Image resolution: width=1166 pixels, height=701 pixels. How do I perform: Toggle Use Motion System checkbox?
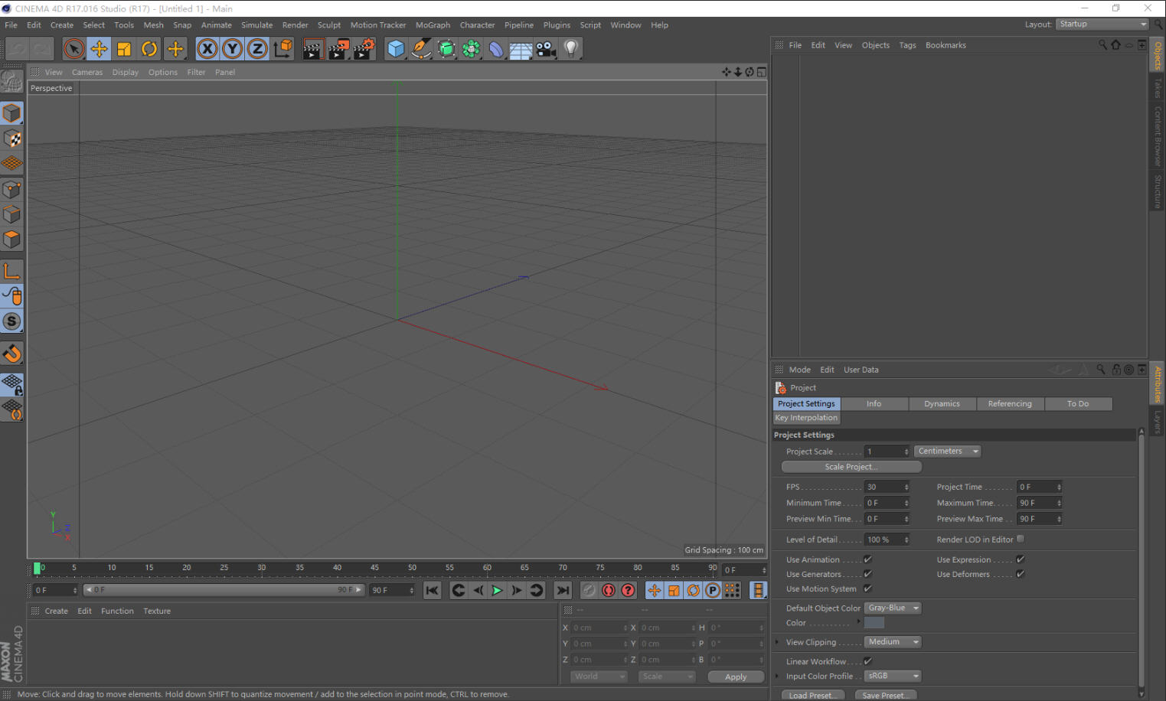867,589
